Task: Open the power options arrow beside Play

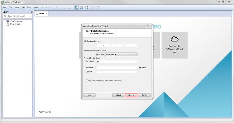Action: point(46,7)
